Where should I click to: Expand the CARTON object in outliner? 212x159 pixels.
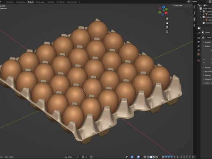point(204,14)
